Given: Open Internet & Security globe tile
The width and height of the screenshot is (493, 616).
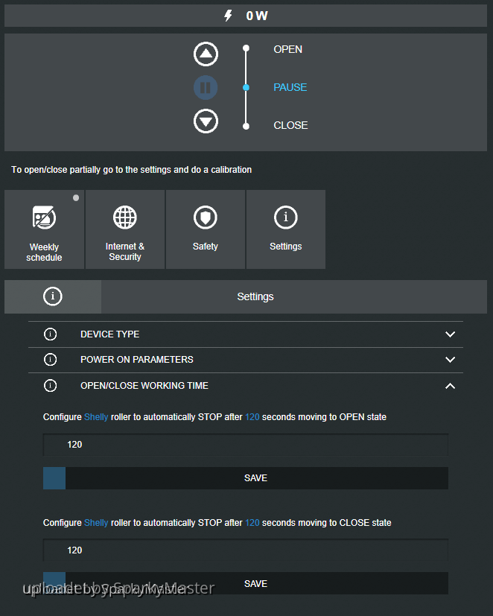Looking at the screenshot, I should click(125, 229).
